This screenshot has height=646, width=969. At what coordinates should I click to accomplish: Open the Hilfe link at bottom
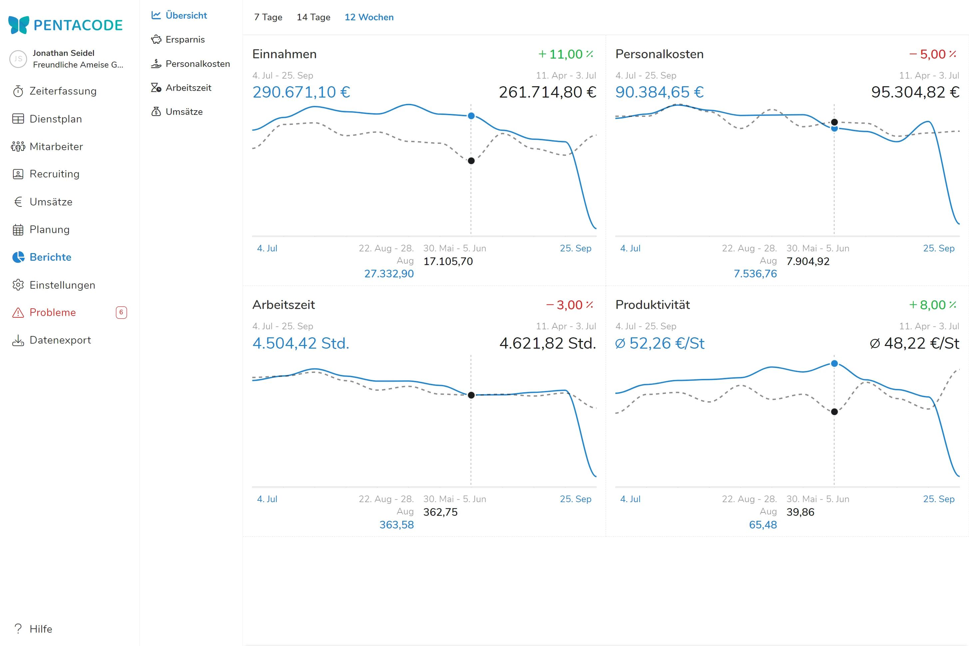click(40, 629)
